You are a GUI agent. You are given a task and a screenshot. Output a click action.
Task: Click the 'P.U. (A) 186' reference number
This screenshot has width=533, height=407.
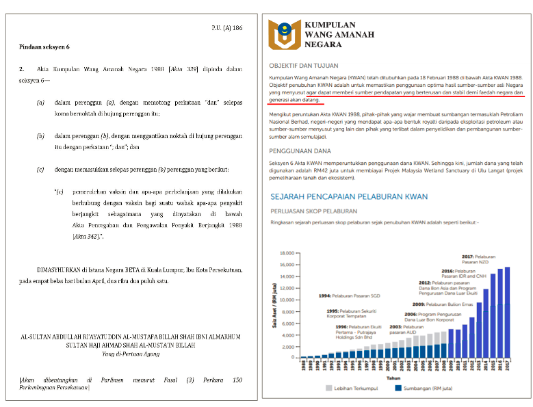(x=227, y=28)
